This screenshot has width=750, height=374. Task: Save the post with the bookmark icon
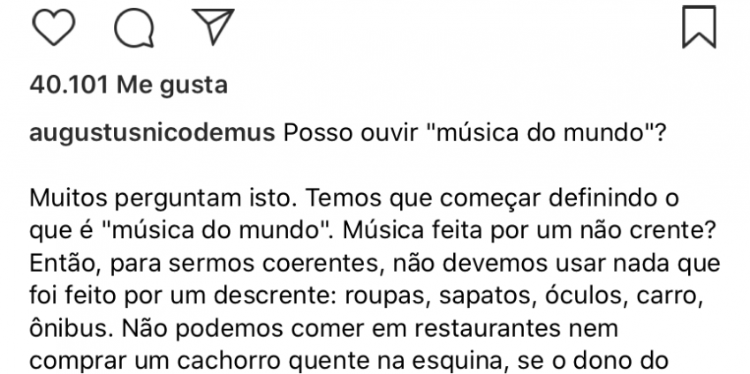pyautogui.click(x=698, y=28)
